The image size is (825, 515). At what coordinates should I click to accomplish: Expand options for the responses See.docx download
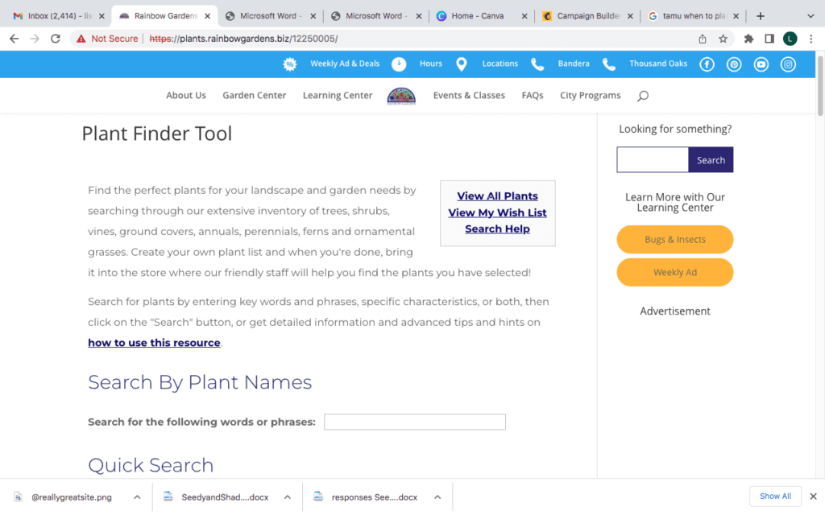click(x=437, y=496)
